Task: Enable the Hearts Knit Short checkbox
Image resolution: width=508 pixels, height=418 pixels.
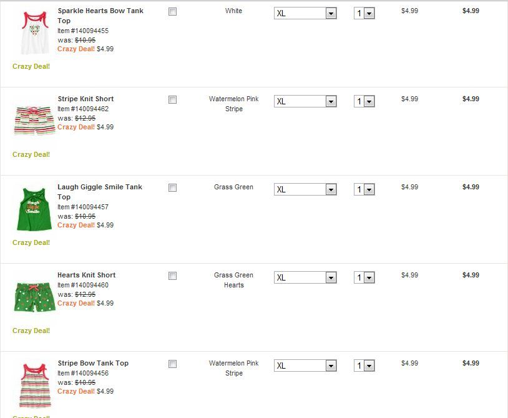Action: [x=173, y=276]
